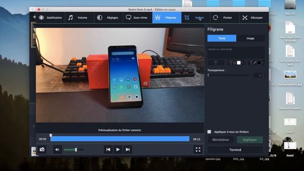Open the idée cours 2018 2019.odt file
The image size is (304, 171).
(x=290, y=31)
